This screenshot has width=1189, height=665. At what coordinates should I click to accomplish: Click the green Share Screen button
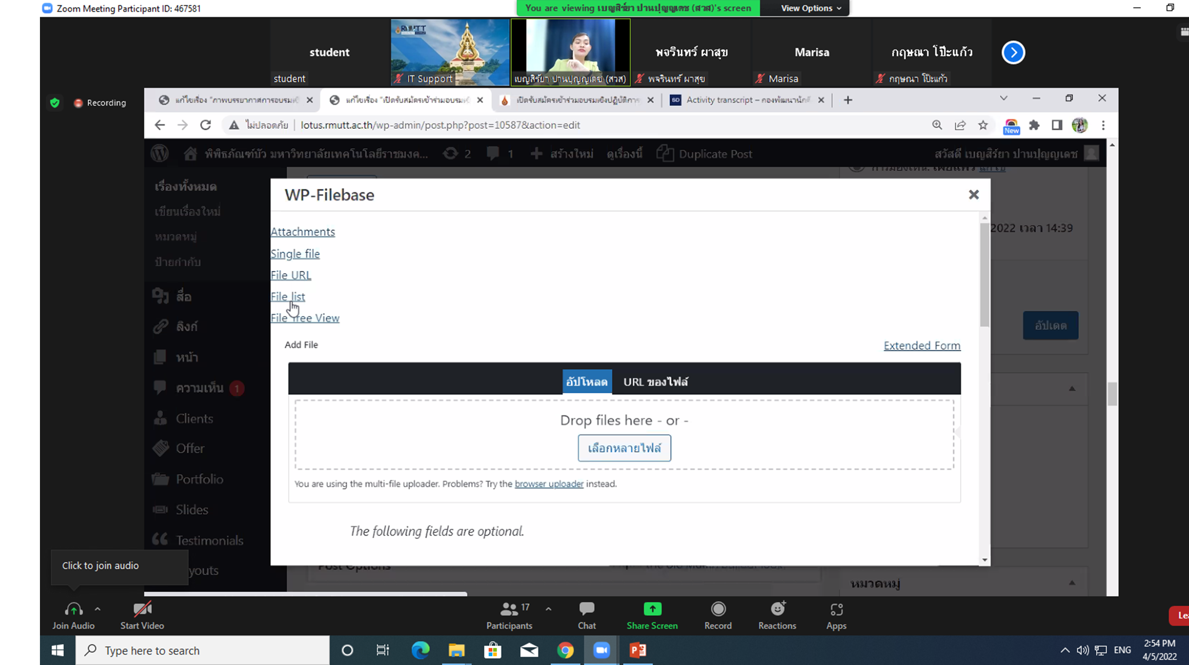pyautogui.click(x=652, y=616)
